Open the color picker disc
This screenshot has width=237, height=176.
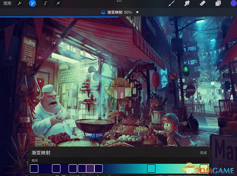(233, 4)
